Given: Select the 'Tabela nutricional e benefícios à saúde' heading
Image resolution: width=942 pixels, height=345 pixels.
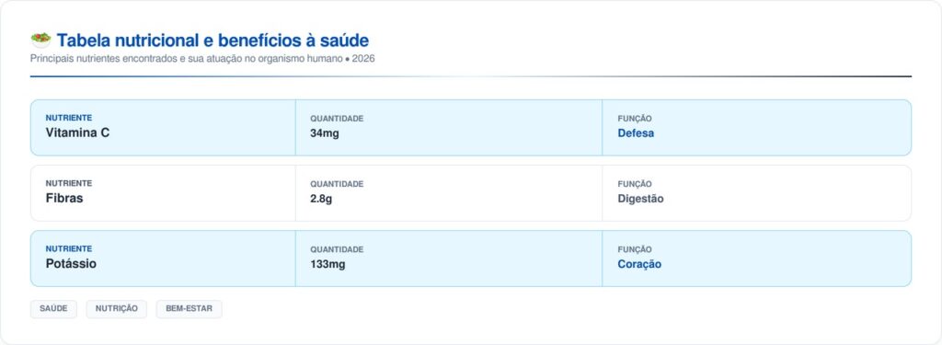Looking at the screenshot, I should click(213, 40).
